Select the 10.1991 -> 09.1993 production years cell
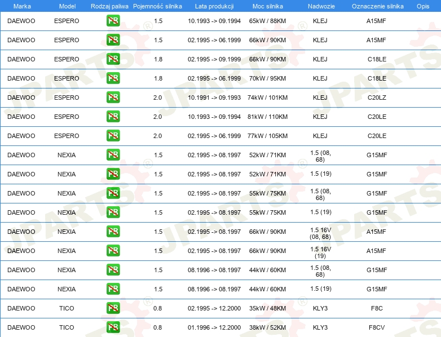This screenshot has width=441, height=337. point(214,97)
